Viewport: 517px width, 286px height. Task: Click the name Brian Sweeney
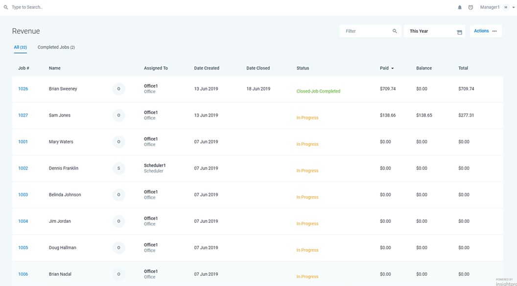63,89
